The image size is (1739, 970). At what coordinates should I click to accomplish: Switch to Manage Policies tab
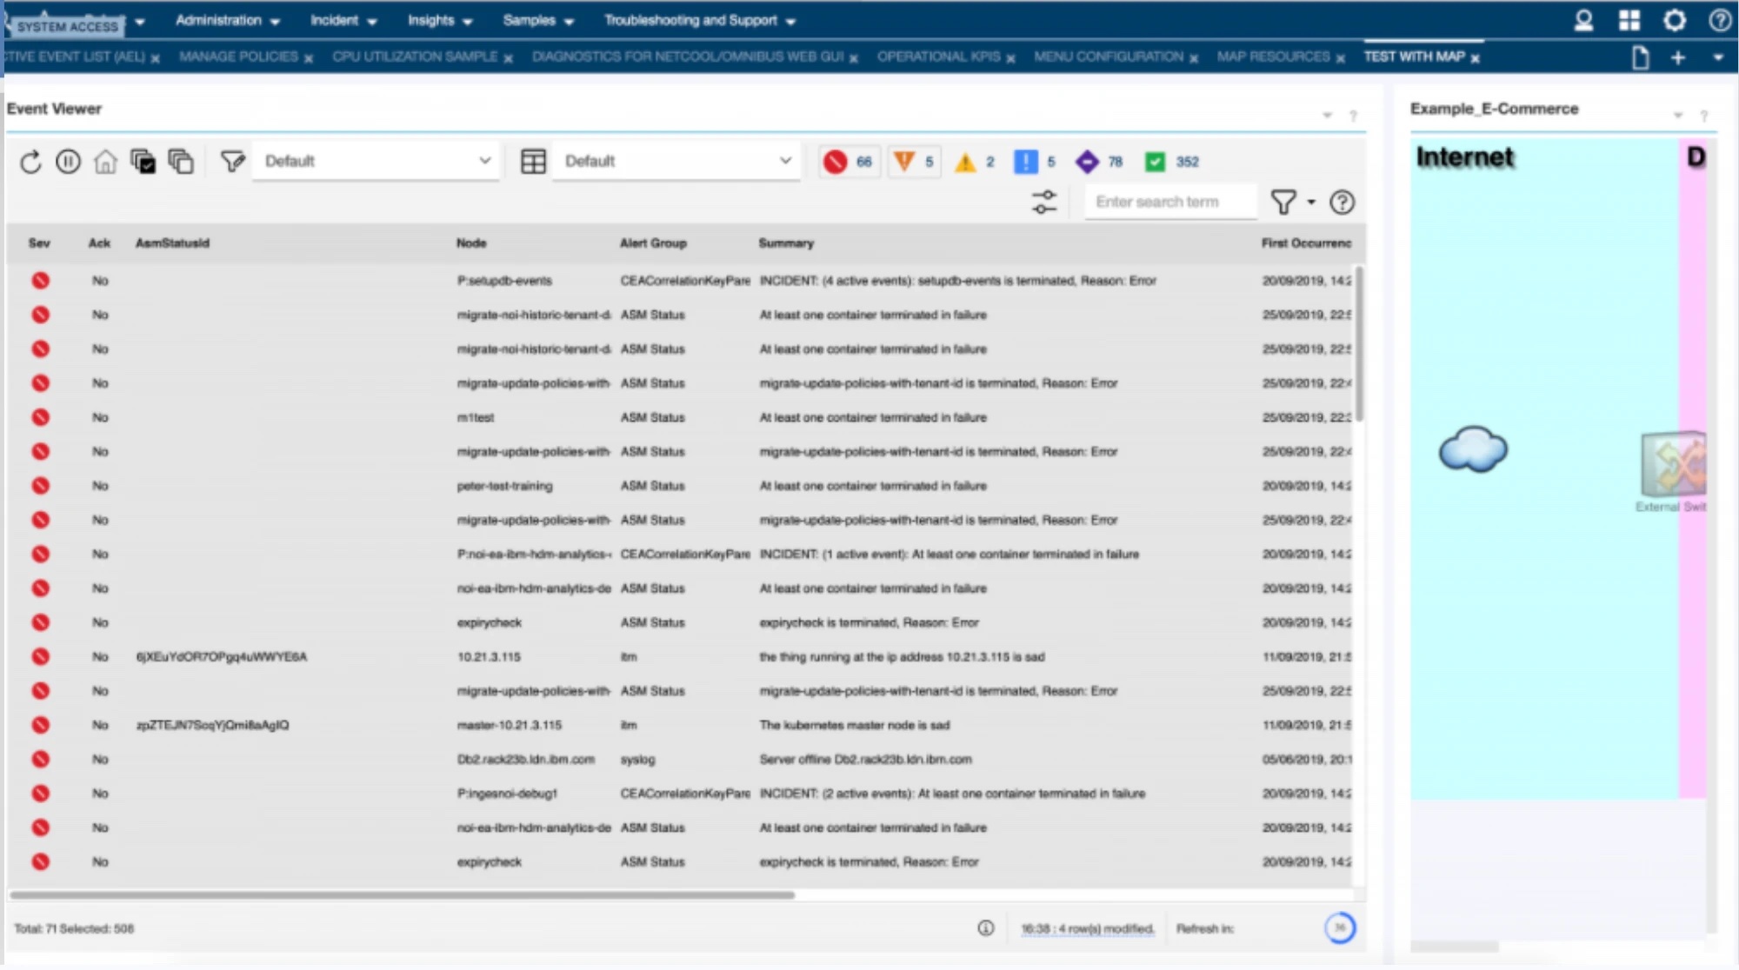point(238,57)
